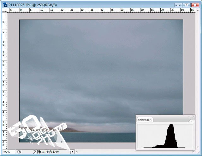Click the status bar preview icon
The image size is (202, 156).
[x=19, y=152]
